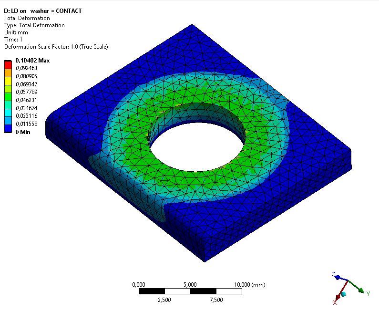Screen dimensions: 379x311
Task: Click the yellow legend color band
Action: (8, 81)
